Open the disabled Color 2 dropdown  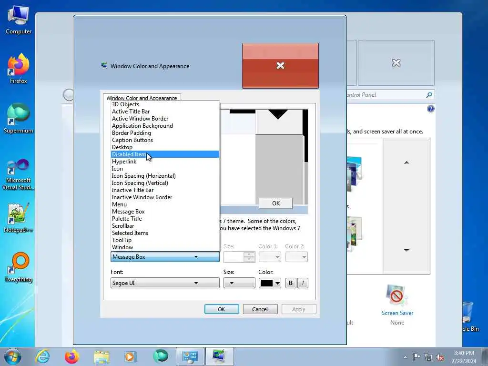coord(296,257)
